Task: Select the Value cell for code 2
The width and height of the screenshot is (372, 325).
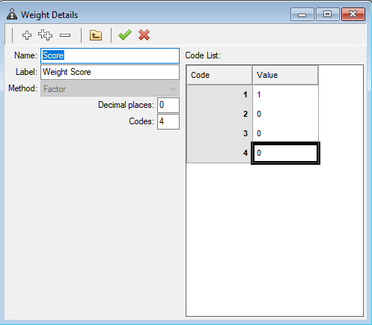Action: 285,114
